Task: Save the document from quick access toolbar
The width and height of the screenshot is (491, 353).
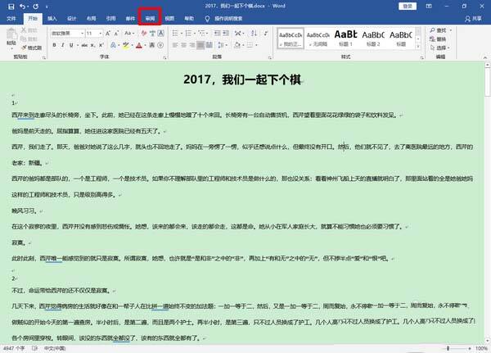Action: pyautogui.click(x=11, y=7)
